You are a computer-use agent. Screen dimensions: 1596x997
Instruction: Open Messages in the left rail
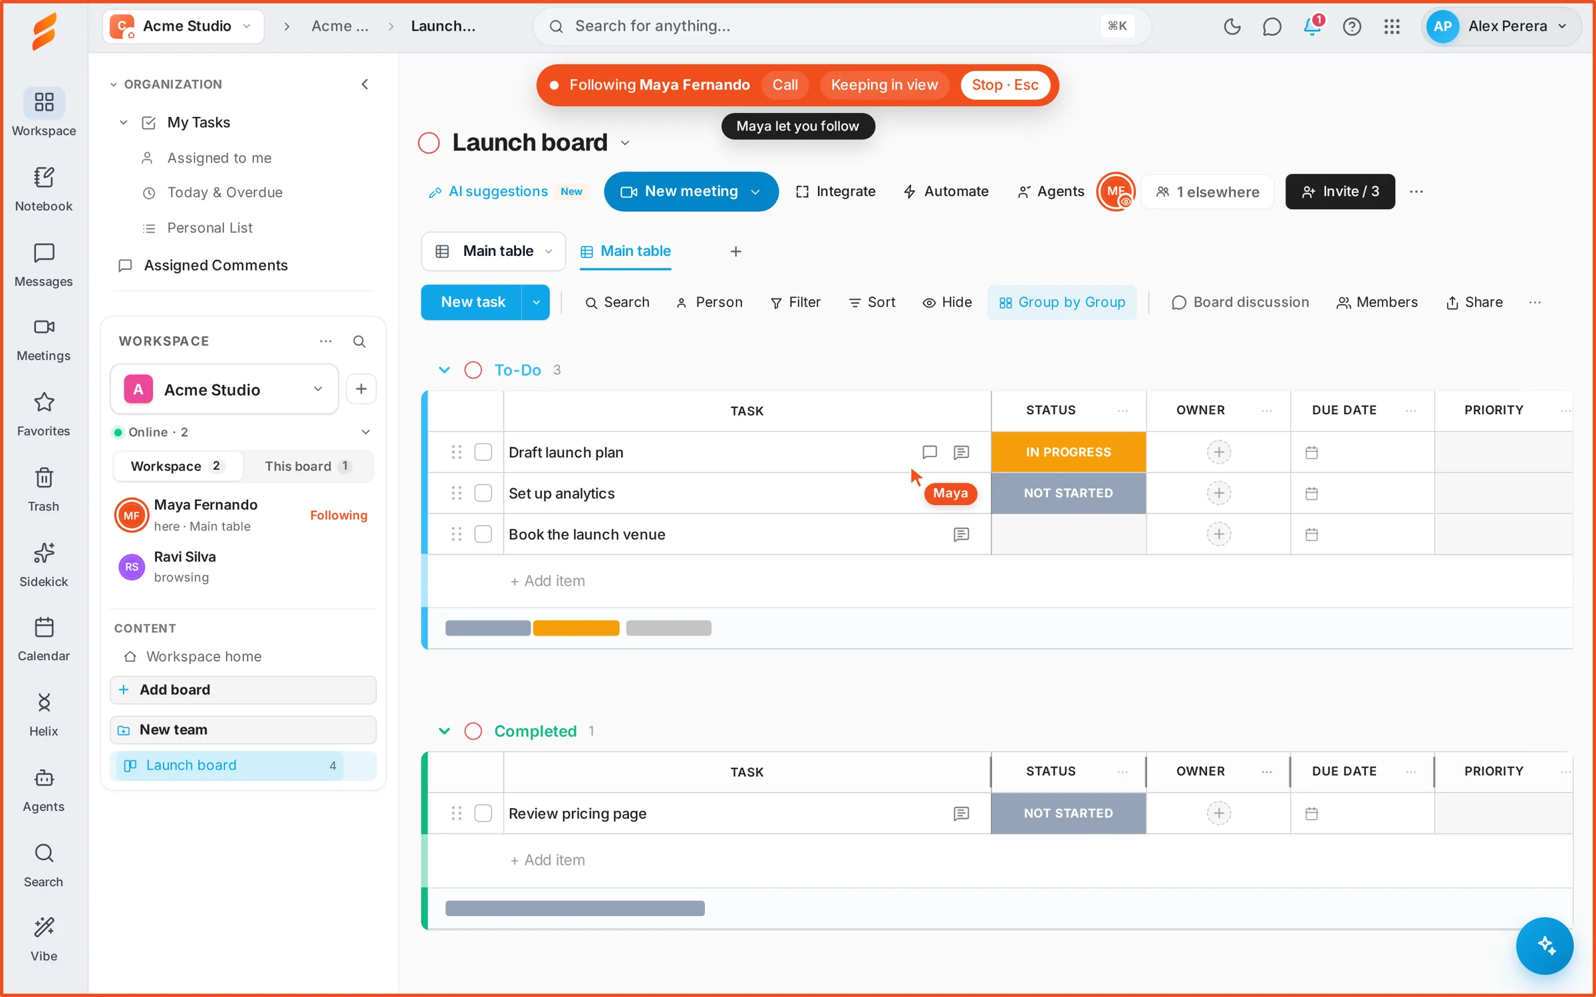44,265
